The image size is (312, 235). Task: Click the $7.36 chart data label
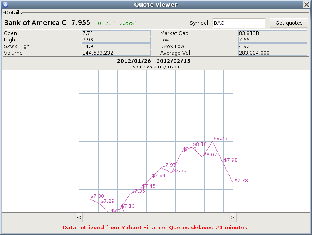pos(138,191)
